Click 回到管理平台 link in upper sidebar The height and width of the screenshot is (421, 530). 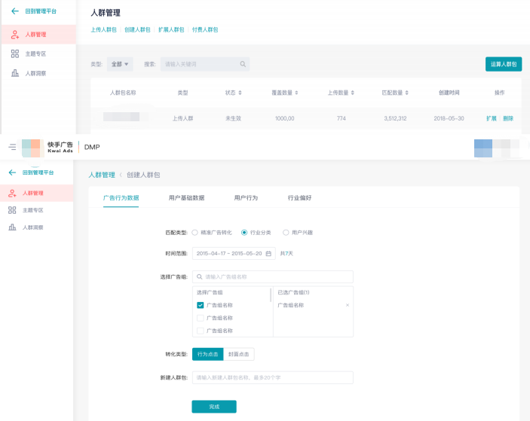point(41,11)
